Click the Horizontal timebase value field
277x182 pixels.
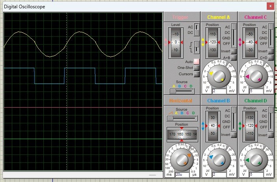coord(182,175)
